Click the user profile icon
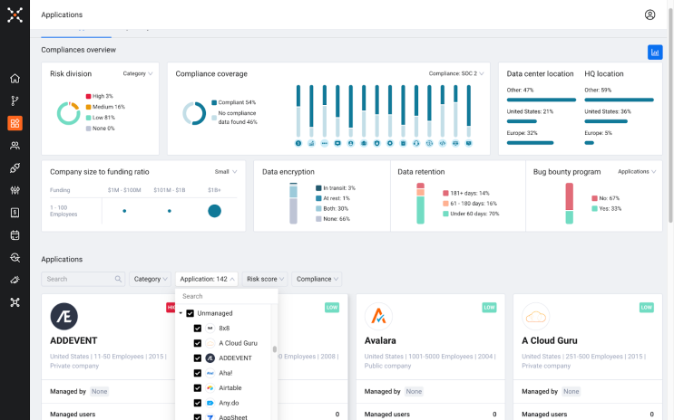The width and height of the screenshot is (674, 420). pos(650,14)
